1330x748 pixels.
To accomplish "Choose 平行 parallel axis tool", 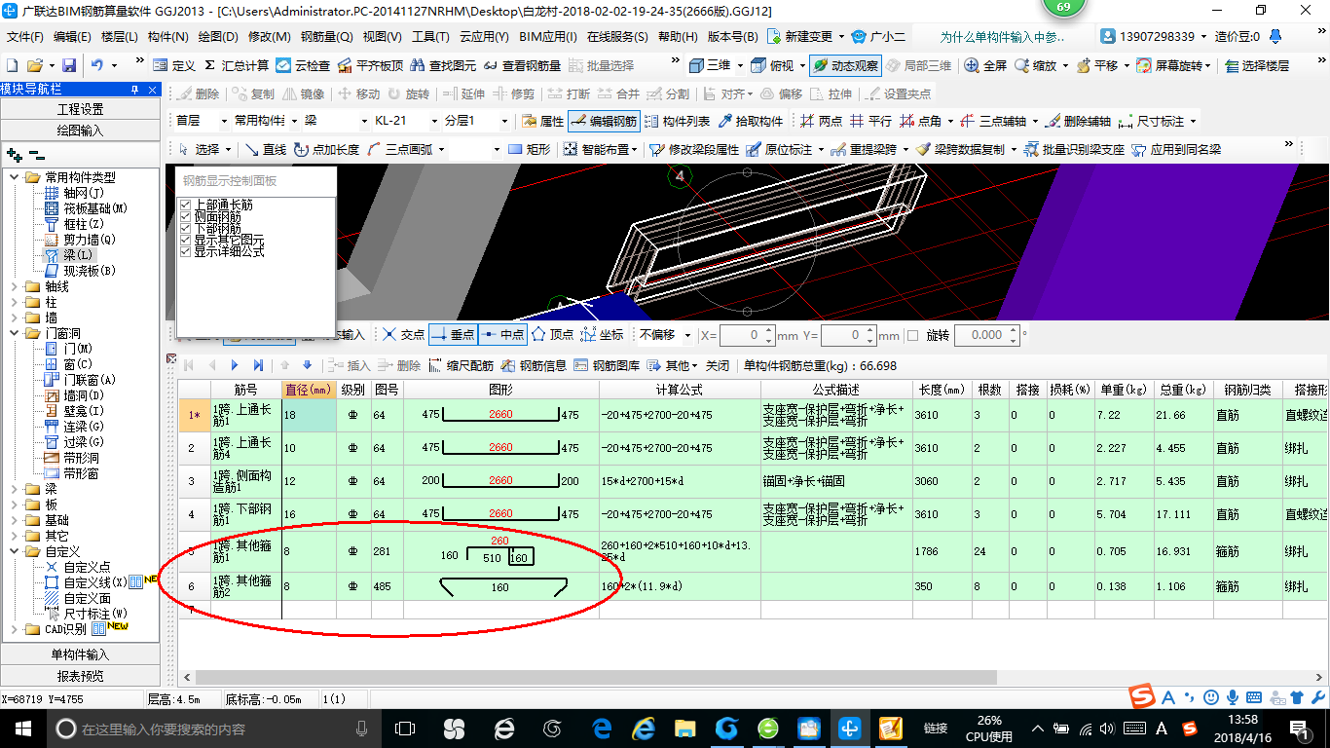I will [x=870, y=121].
